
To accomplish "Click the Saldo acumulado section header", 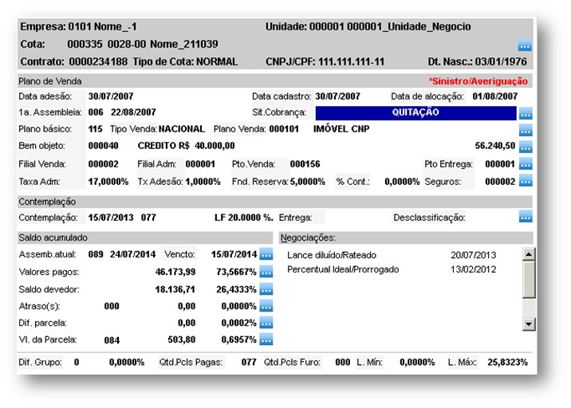I will point(145,237).
